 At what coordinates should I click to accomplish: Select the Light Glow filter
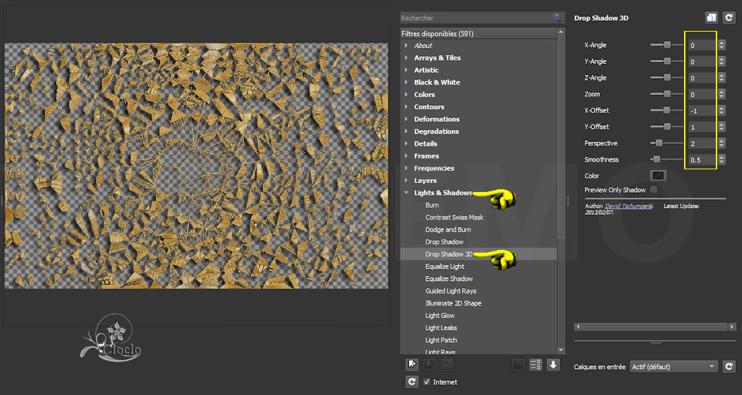click(x=440, y=316)
